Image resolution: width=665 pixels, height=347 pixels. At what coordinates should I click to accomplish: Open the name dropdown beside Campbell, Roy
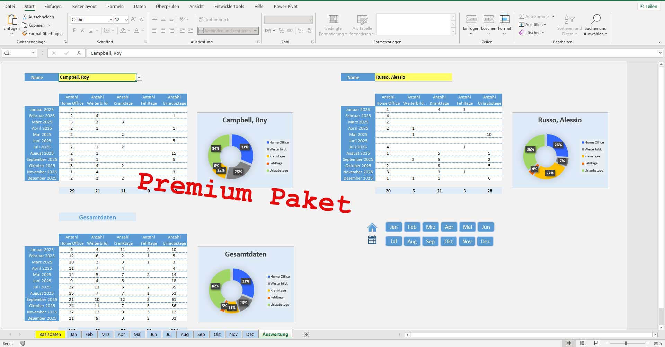(x=139, y=78)
